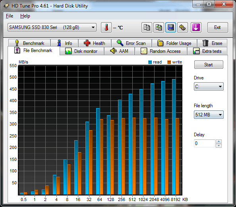
Task: Copy screenshot to clipboard icon
Action: point(159,27)
